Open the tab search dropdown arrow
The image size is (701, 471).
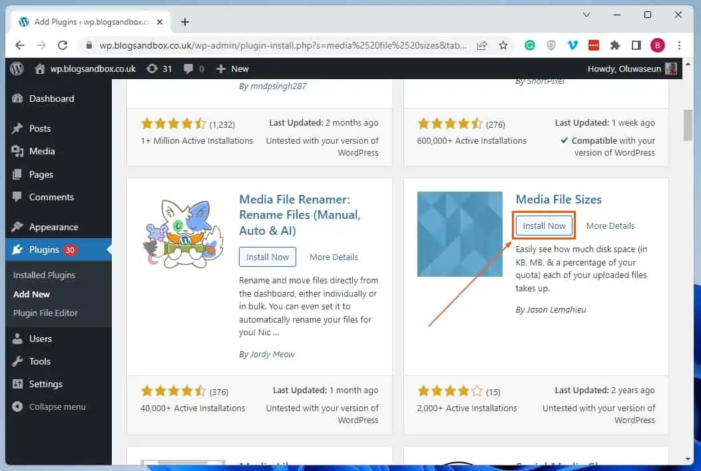click(x=586, y=15)
